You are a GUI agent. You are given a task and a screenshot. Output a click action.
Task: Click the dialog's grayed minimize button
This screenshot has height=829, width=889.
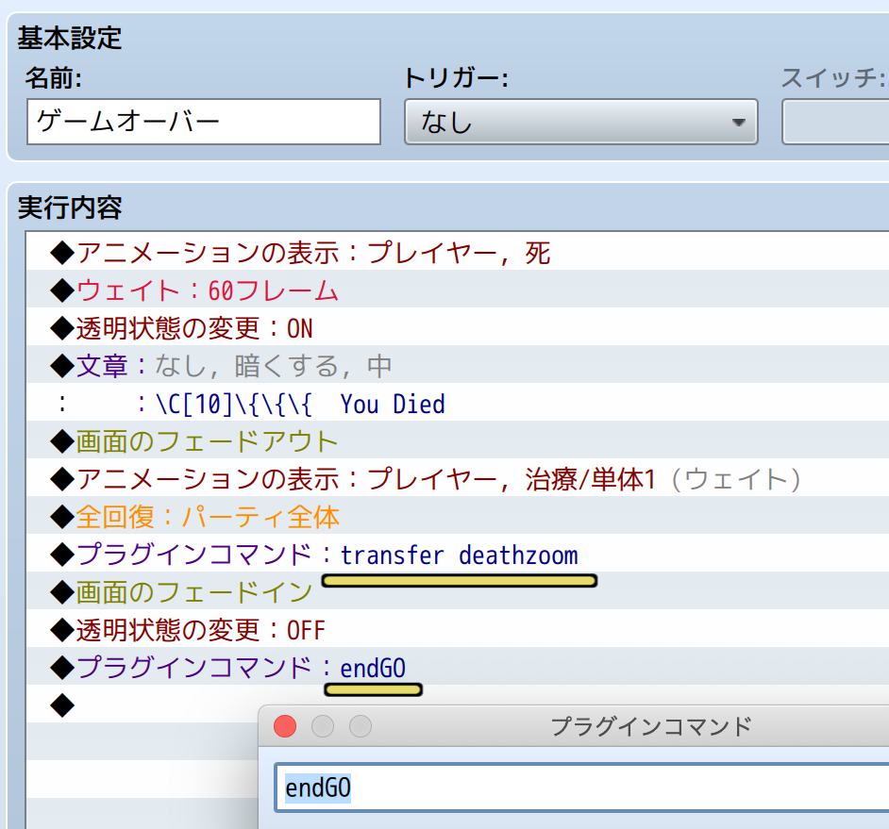[x=323, y=726]
